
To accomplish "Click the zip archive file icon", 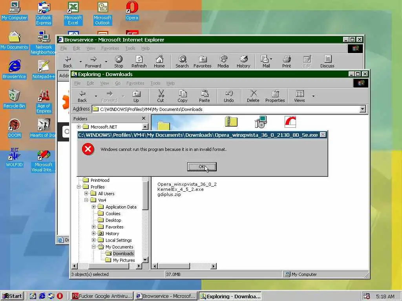I will point(231,121).
